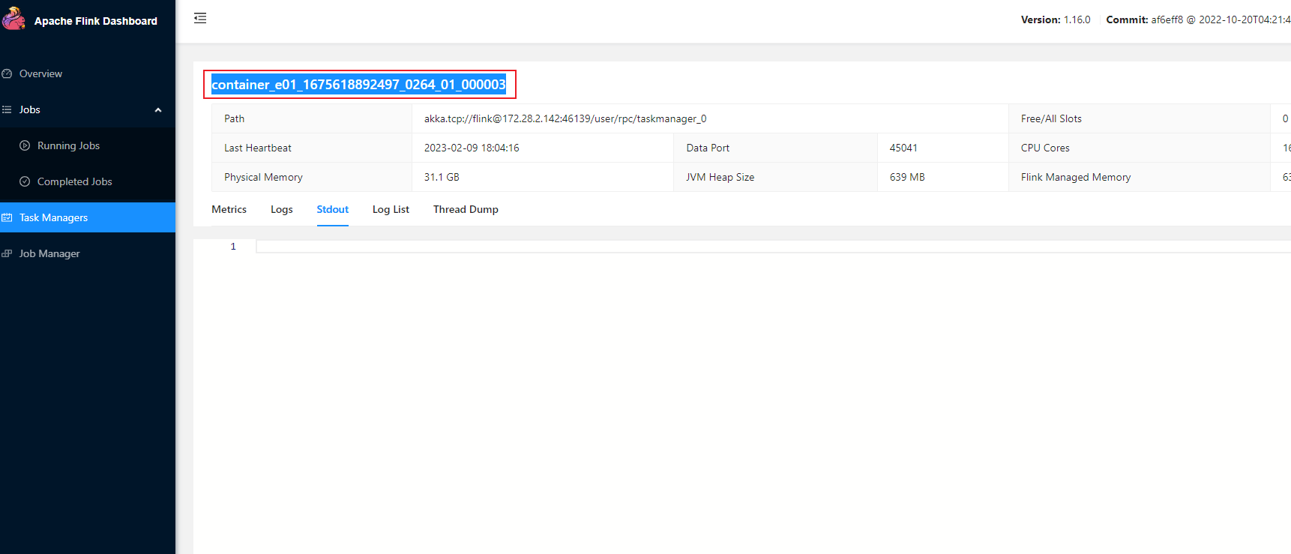
Task: Click the highlighted container ID title
Action: click(358, 85)
